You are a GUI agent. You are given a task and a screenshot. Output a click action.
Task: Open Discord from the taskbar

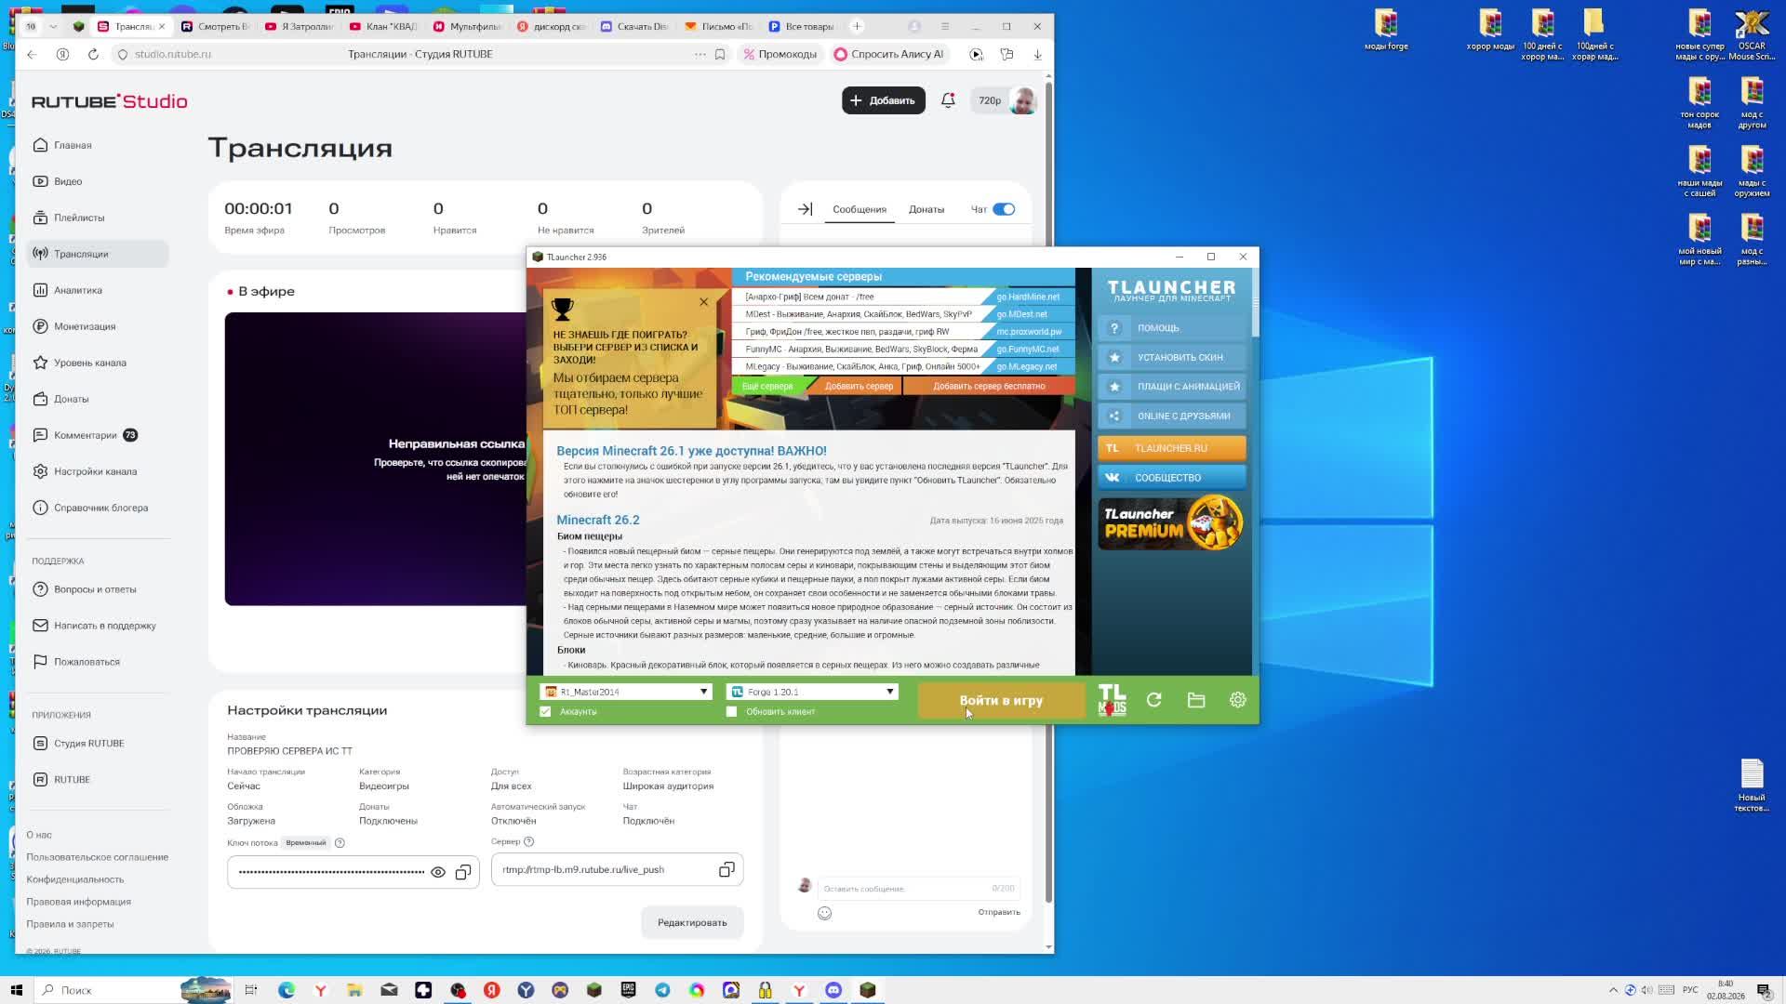point(833,990)
